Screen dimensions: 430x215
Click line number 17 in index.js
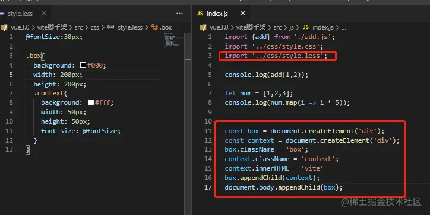click(x=208, y=187)
